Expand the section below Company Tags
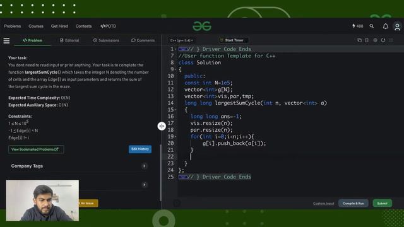 click(145, 185)
